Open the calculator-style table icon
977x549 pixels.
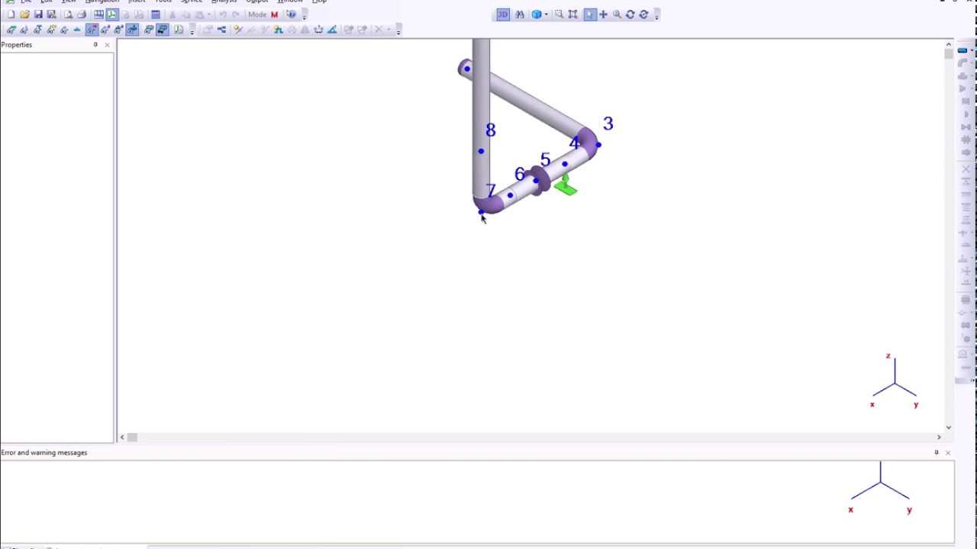tap(156, 14)
